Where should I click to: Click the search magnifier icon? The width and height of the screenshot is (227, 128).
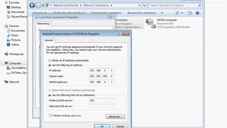tap(199, 5)
